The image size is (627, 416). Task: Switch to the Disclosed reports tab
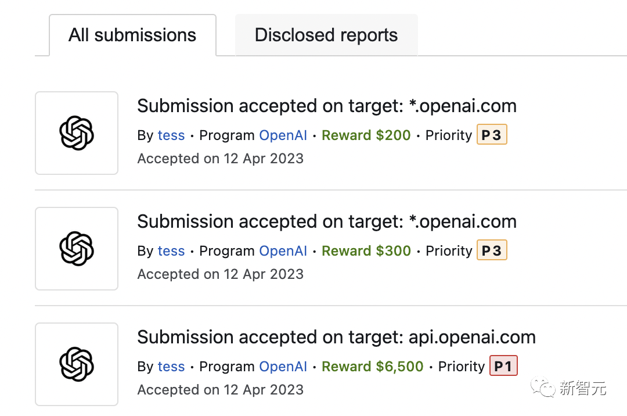point(326,35)
